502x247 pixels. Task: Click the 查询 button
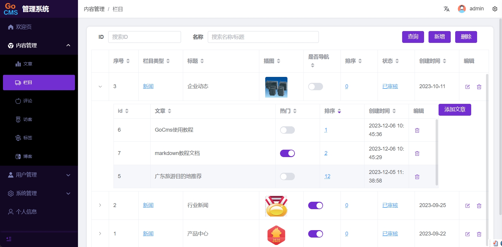tap(413, 37)
